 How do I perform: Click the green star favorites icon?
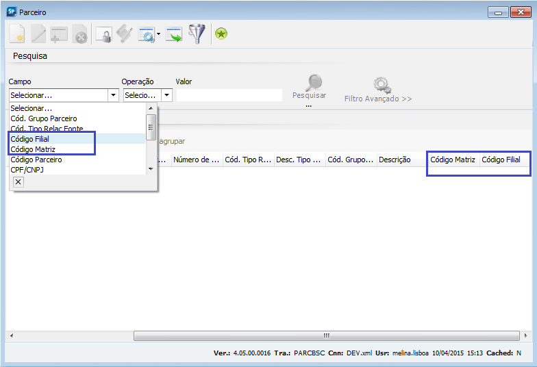(221, 34)
